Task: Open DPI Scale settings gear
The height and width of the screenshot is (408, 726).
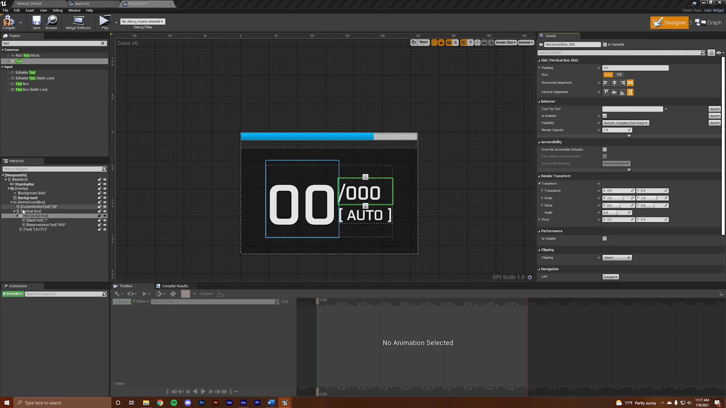Action: 530,277
